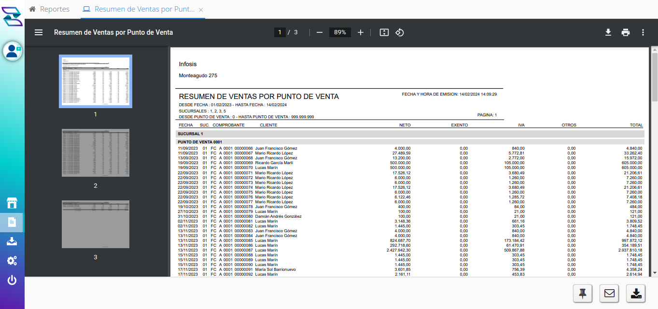Image resolution: width=658 pixels, height=309 pixels.
Task: Zoom in with the plus button
Action: [361, 32]
